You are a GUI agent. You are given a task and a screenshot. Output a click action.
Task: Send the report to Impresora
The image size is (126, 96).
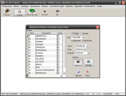point(78,63)
